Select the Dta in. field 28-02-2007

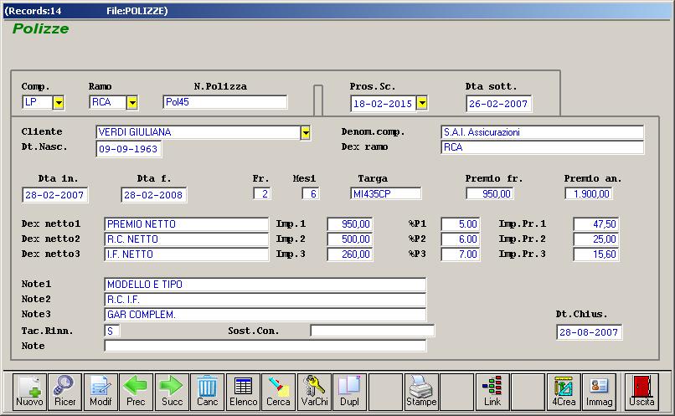click(54, 195)
